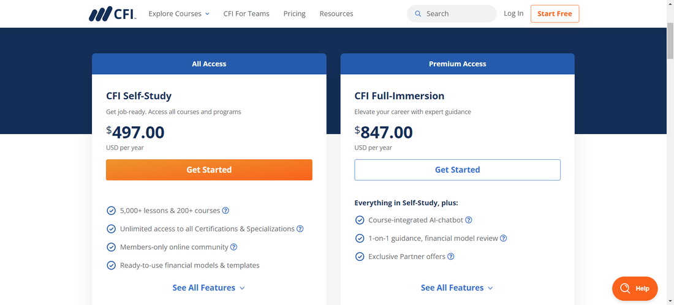Click checkmark icon beside Ready-to-use financial models
The height and width of the screenshot is (305, 674).
pos(111,265)
